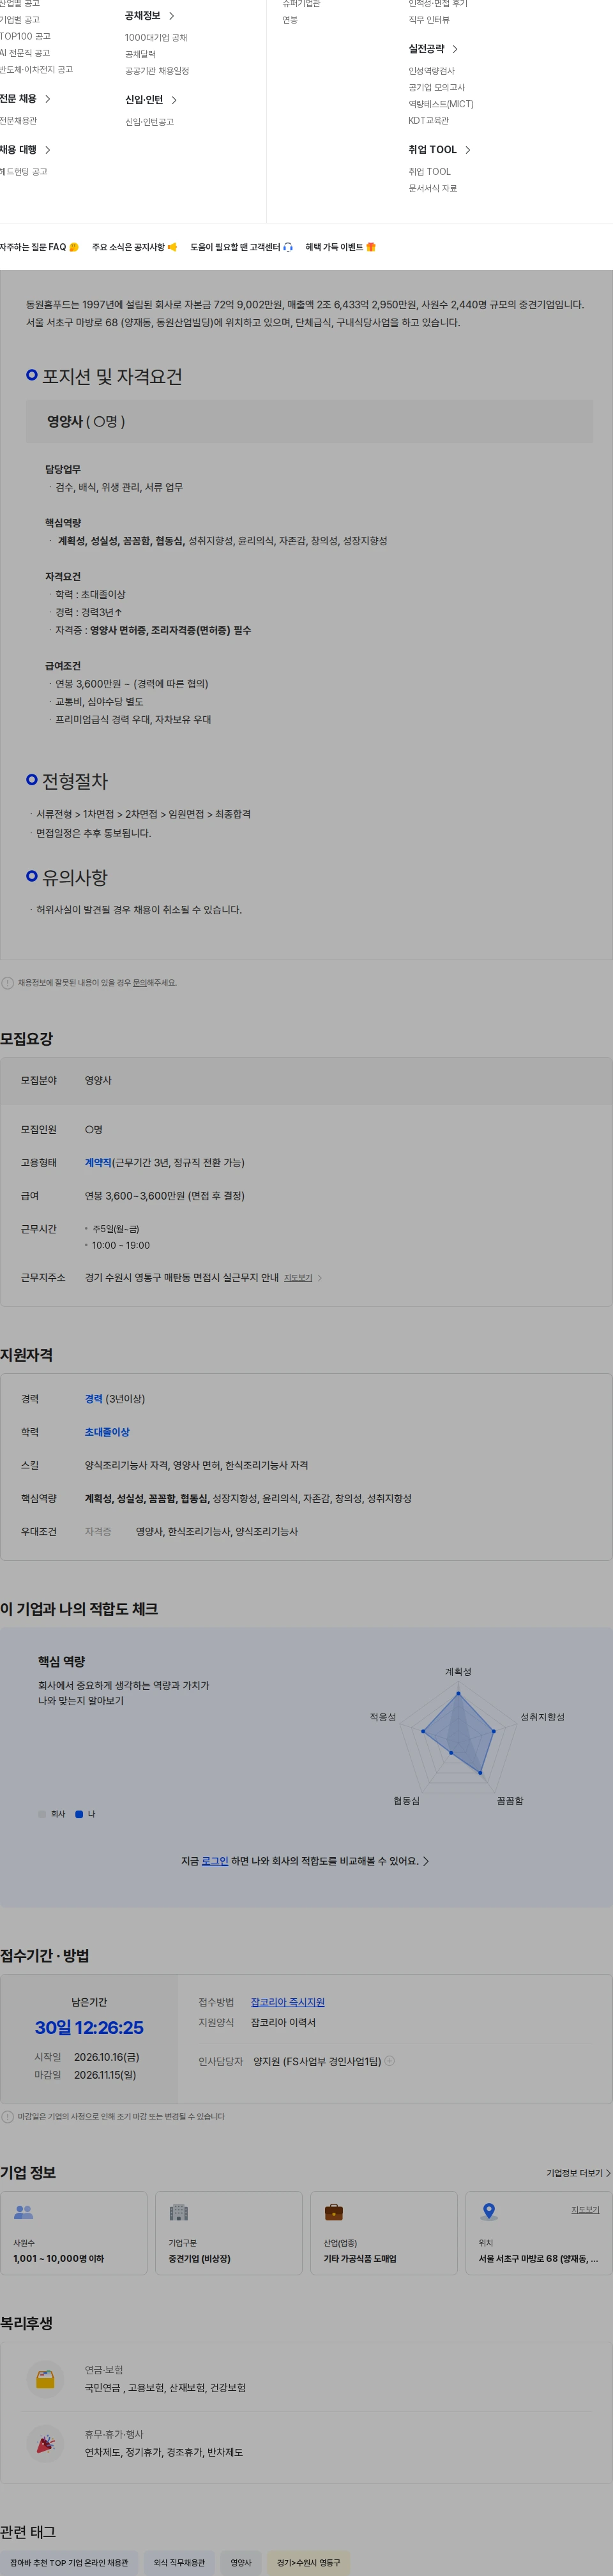This screenshot has height=2576, width=613.
Task: Select the 영양사 related tag
Action: pyautogui.click(x=241, y=2563)
